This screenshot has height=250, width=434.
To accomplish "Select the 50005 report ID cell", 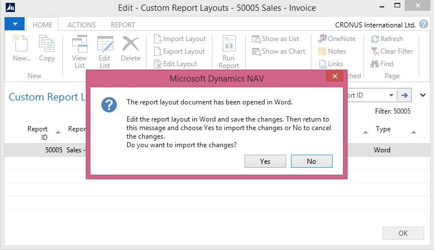I will pos(54,150).
